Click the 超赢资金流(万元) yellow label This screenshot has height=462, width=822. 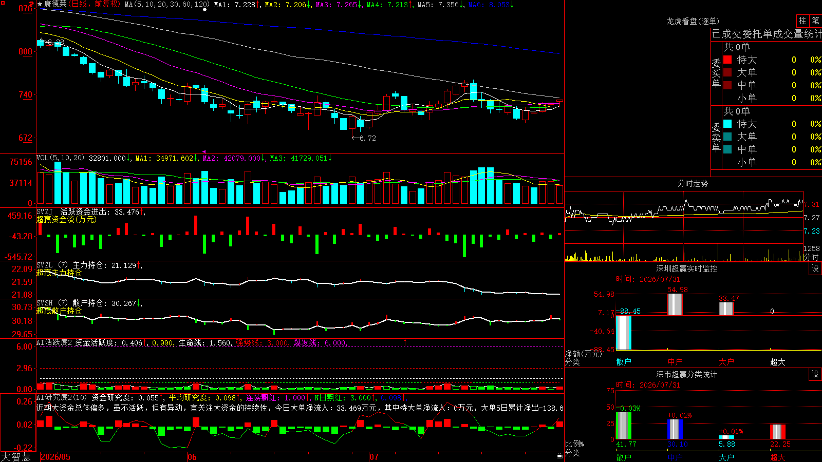[66, 219]
